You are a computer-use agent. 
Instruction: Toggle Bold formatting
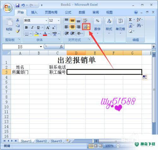coord(26,27)
